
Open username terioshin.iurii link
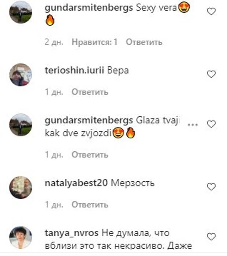74,70
